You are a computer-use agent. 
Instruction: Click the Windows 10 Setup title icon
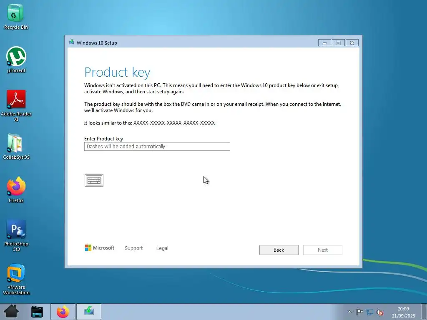72,42
